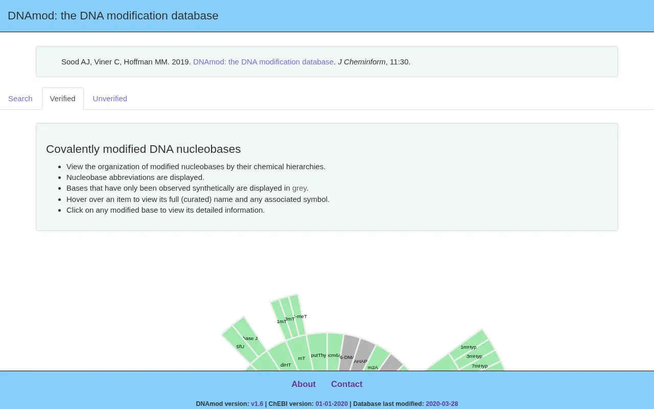Click the 1mHyp segment in sunburst
654x409 pixels.
[469, 345]
